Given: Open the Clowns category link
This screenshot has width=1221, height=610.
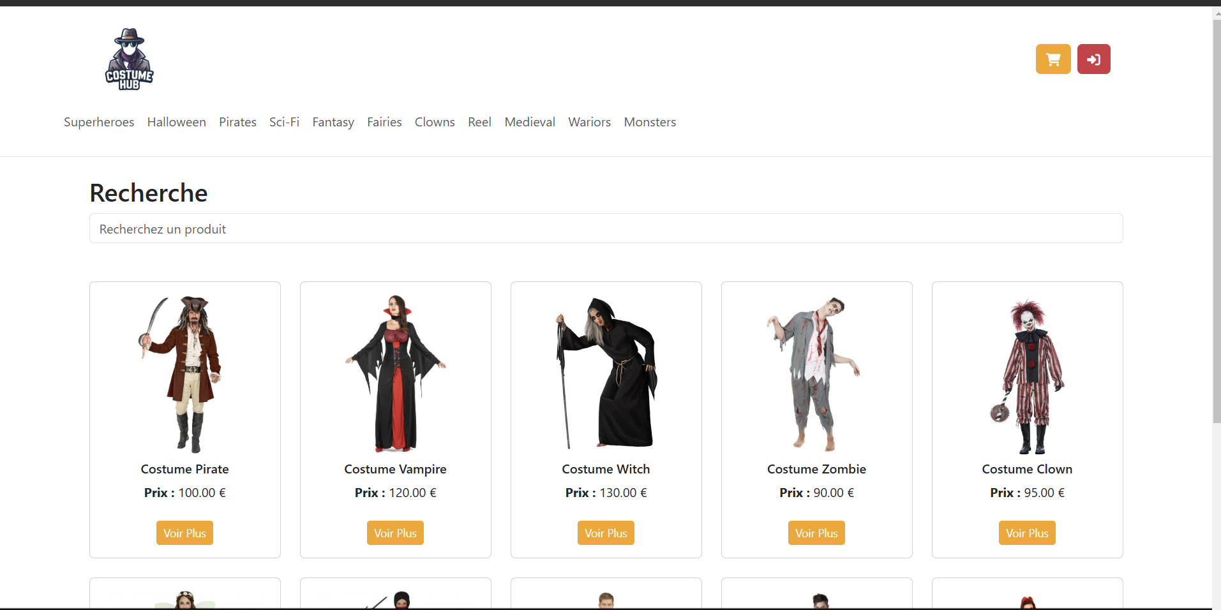Looking at the screenshot, I should pyautogui.click(x=435, y=122).
